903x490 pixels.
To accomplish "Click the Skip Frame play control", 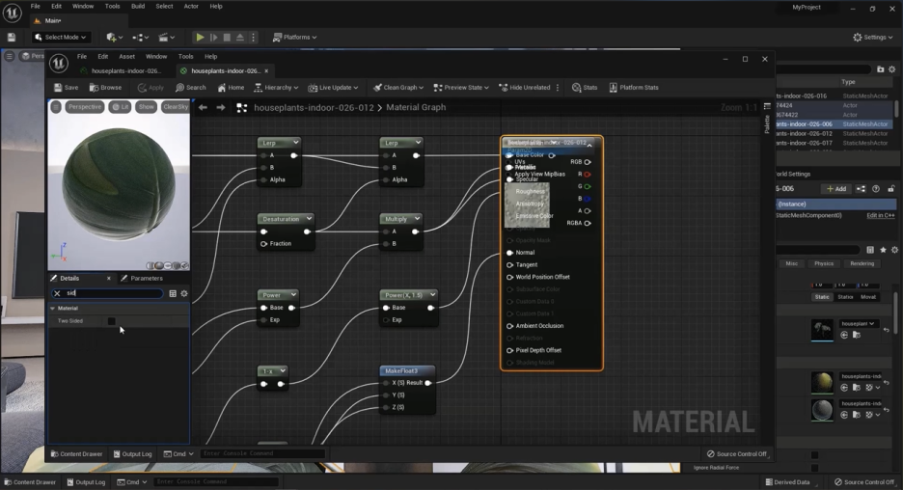I will (213, 38).
